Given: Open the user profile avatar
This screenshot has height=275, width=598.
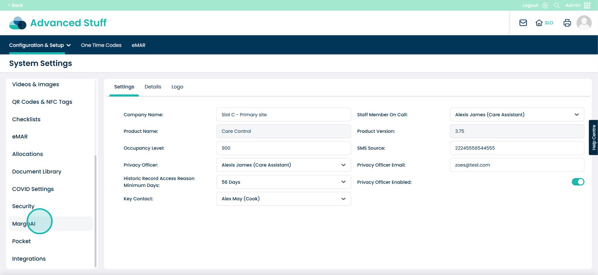Looking at the screenshot, I should [584, 23].
